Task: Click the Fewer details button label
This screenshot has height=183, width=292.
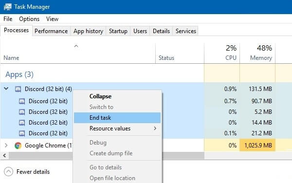Action: click(33, 172)
